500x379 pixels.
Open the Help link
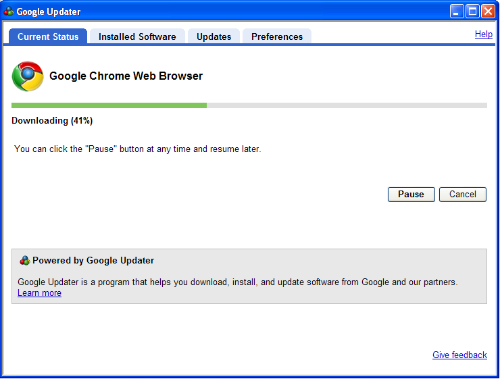pos(483,34)
